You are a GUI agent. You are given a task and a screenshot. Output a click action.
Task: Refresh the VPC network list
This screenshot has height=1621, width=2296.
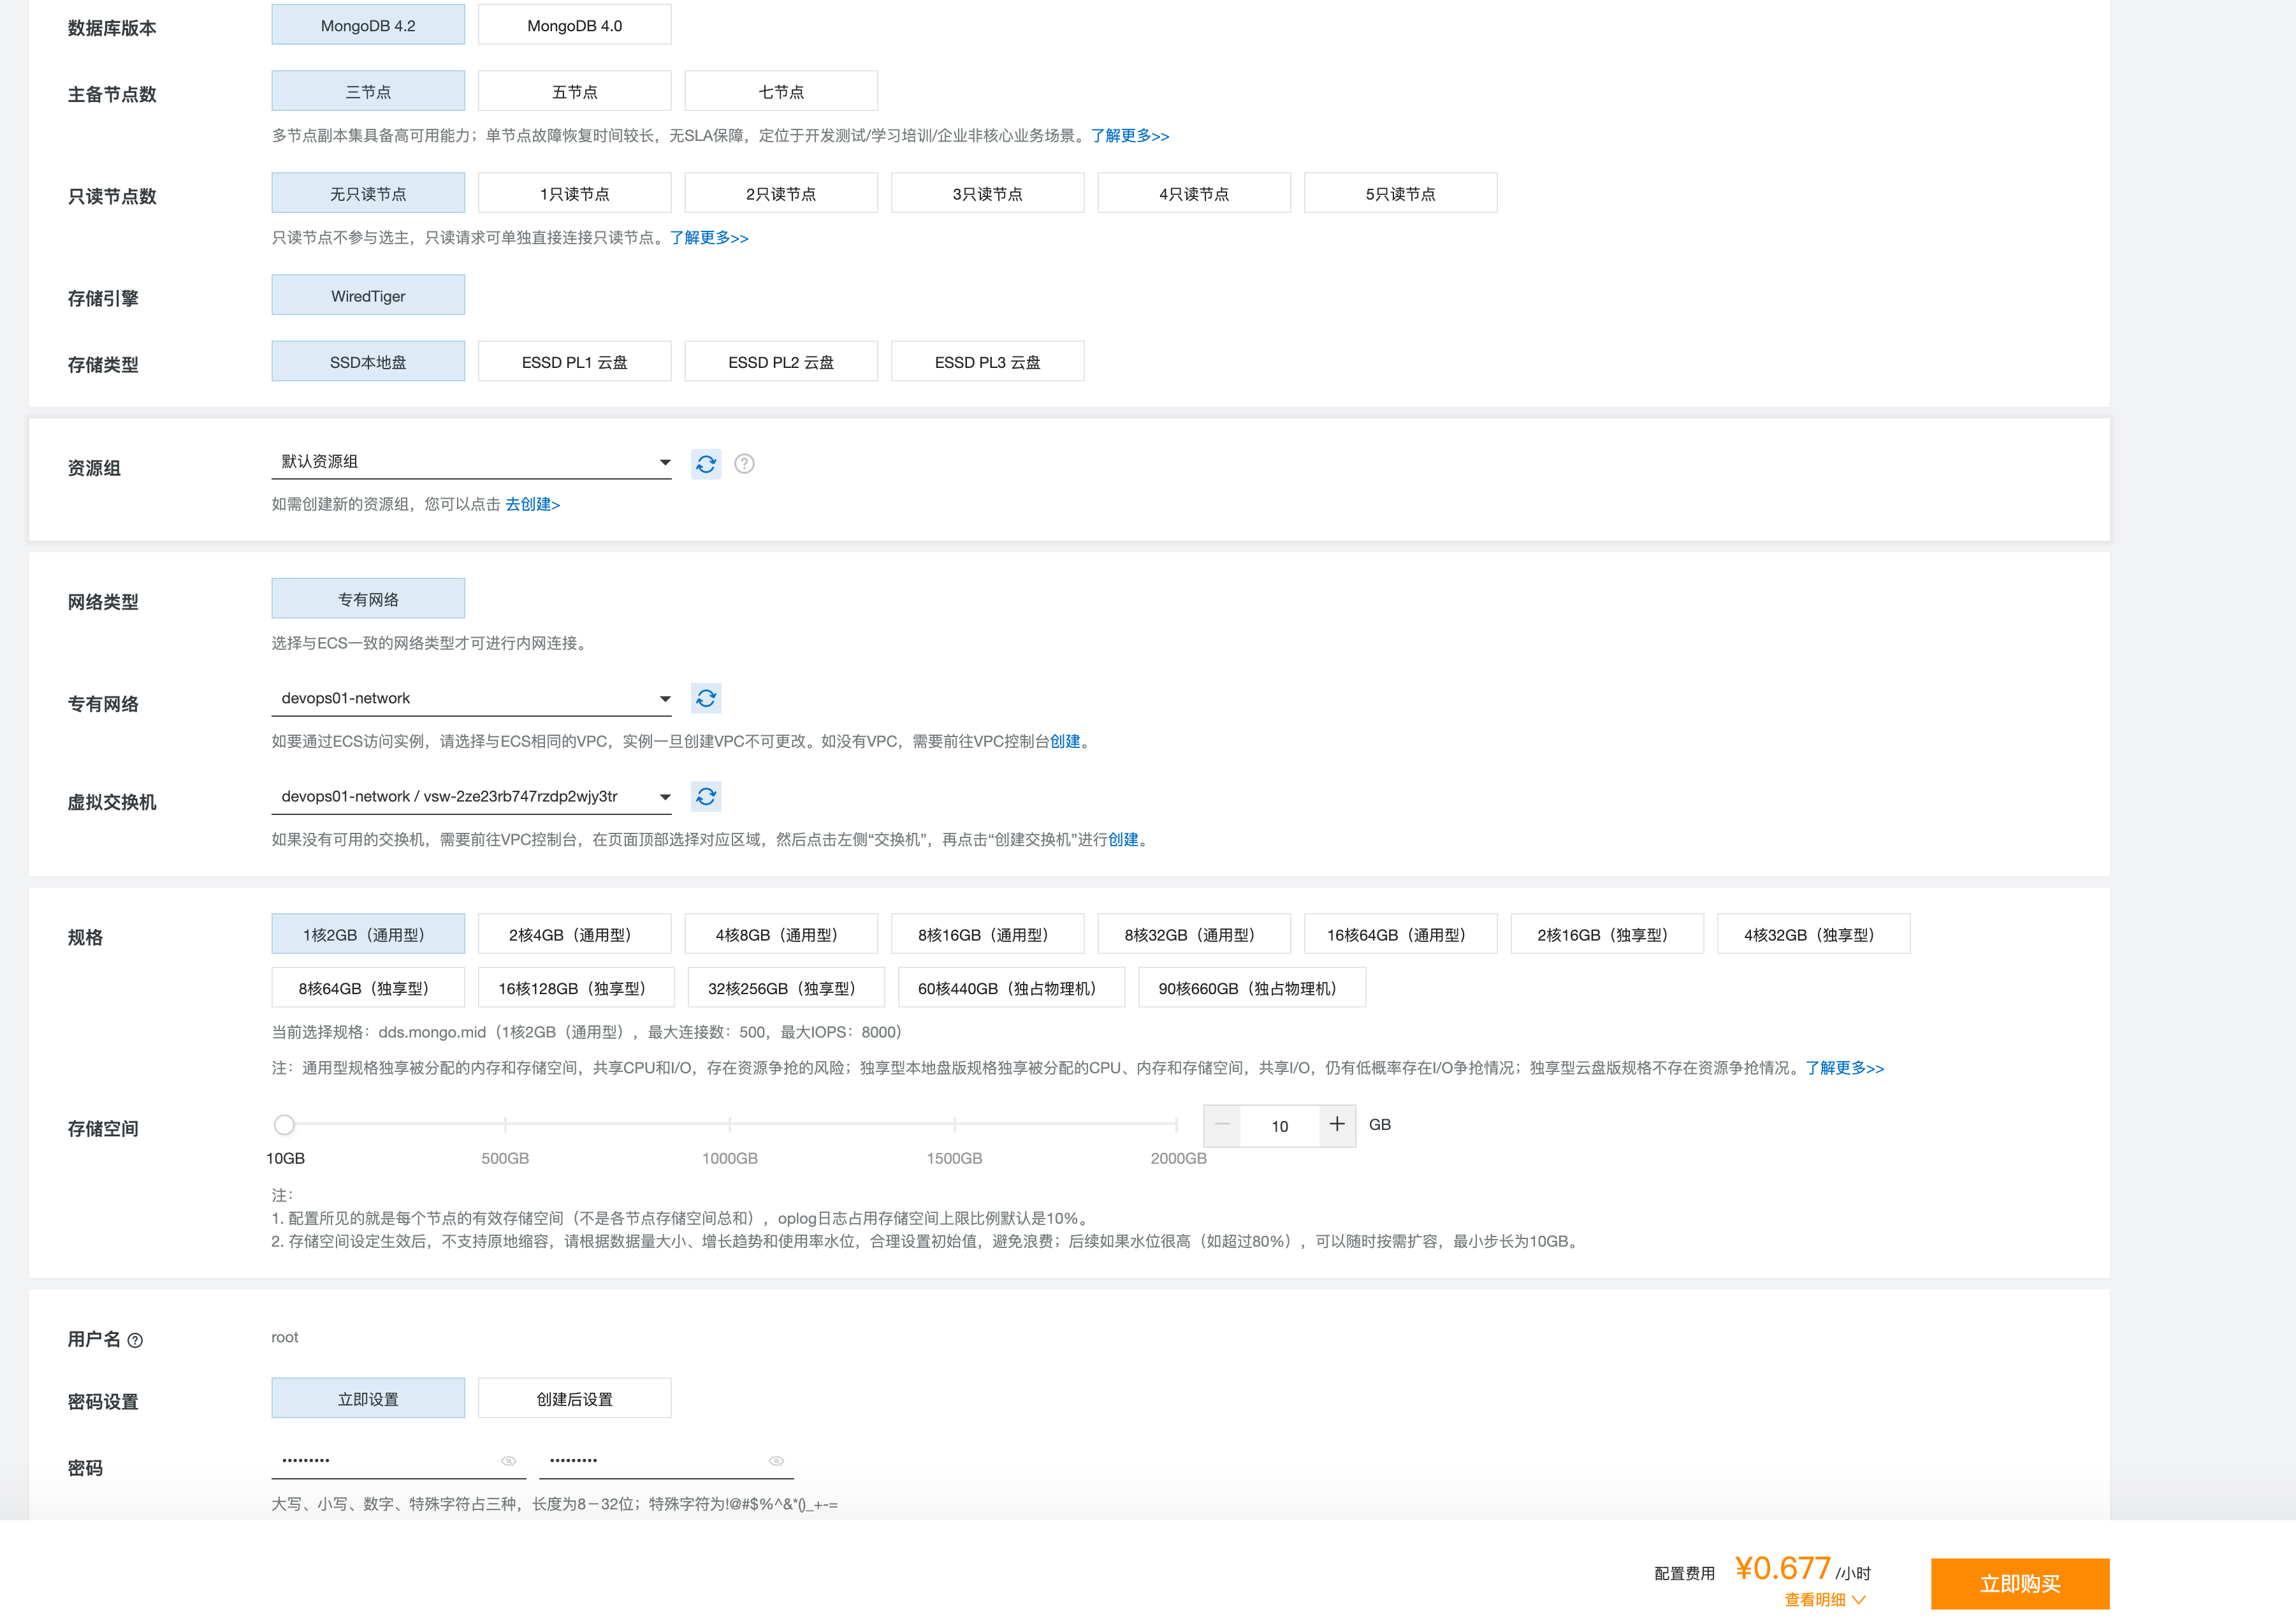point(705,698)
